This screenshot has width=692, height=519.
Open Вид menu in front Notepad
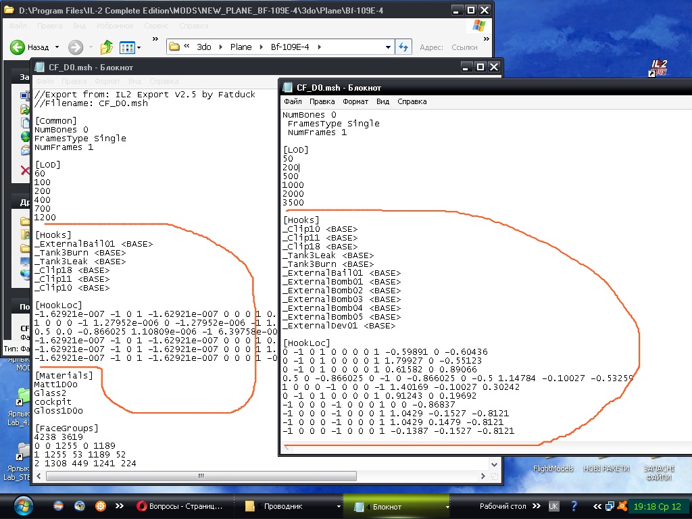(382, 101)
